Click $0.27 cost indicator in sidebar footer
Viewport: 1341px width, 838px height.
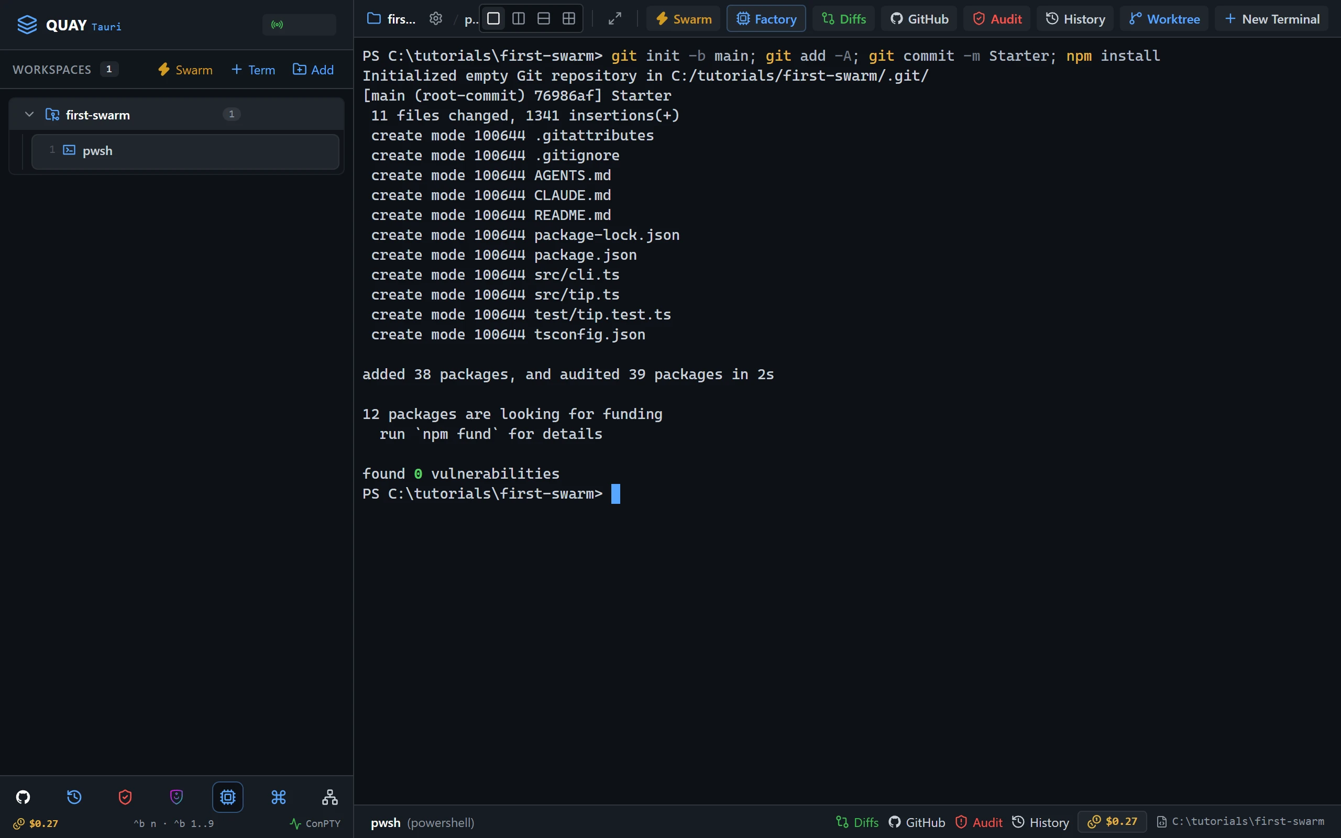pos(36,823)
